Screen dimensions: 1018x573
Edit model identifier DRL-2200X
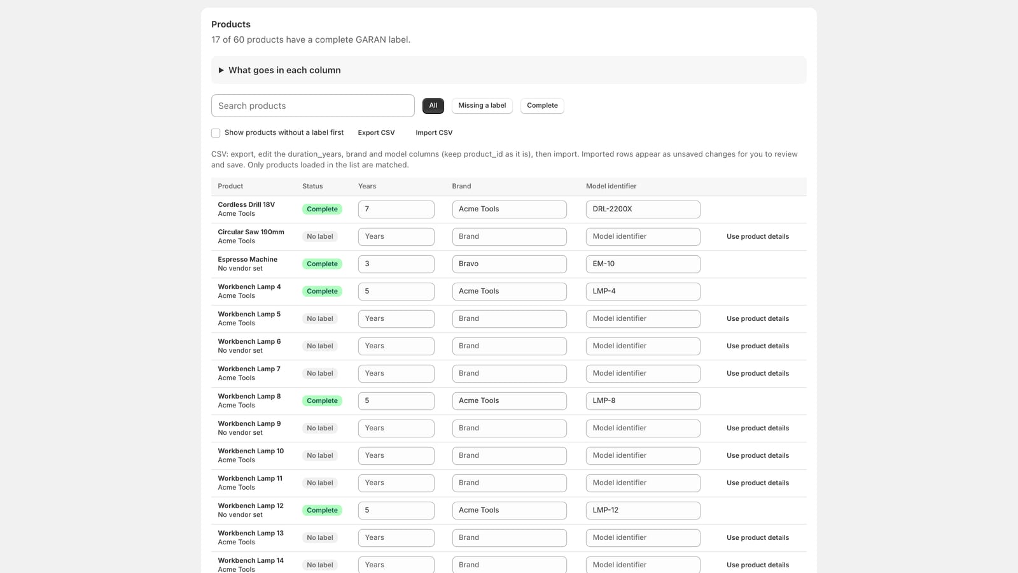(x=643, y=209)
